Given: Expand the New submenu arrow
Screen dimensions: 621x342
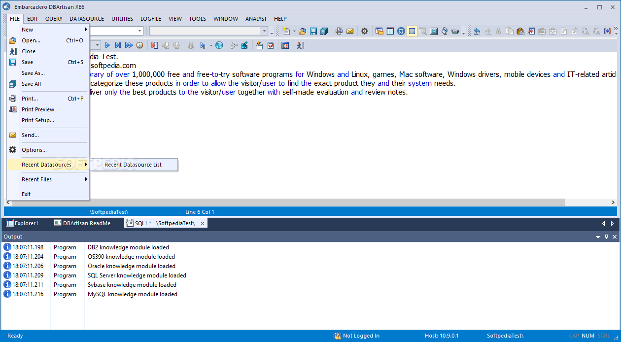Looking at the screenshot, I should 86,30.
